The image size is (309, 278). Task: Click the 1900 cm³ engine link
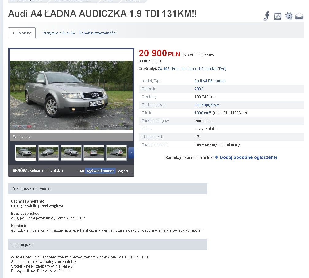tap(203, 113)
